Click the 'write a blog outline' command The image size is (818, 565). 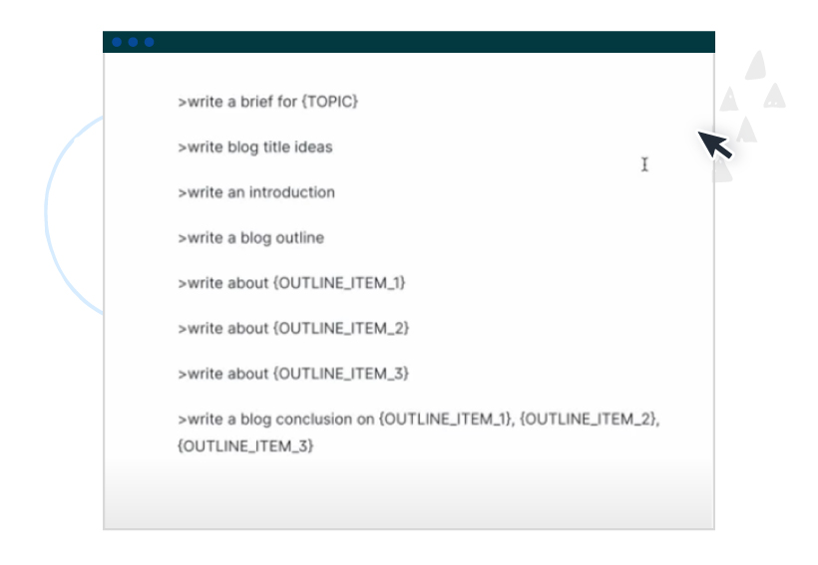(251, 238)
